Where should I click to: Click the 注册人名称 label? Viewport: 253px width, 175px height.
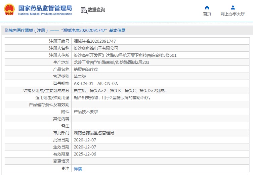pos(59,48)
